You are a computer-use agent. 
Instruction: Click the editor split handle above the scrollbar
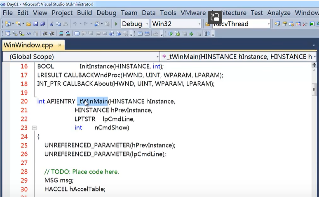314,65
